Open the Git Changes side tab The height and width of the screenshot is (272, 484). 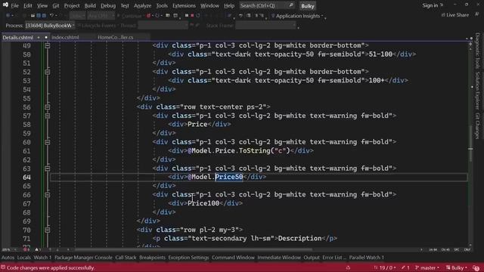click(x=477, y=126)
